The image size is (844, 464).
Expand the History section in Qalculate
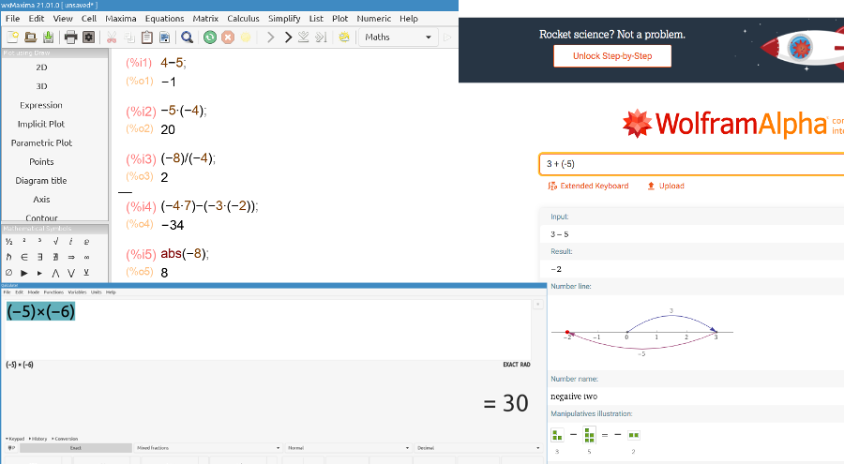(x=38, y=439)
